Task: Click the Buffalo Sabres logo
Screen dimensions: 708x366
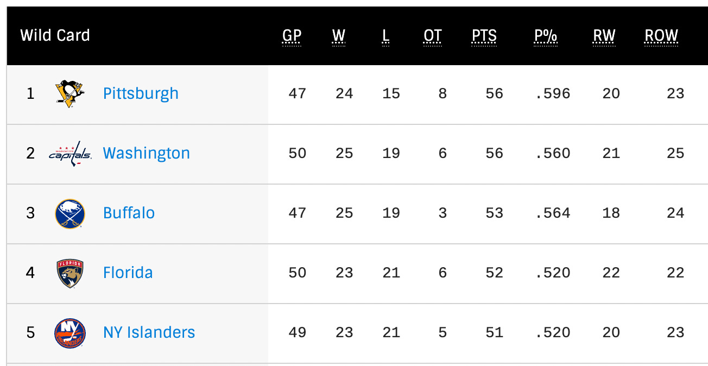Action: [70, 213]
